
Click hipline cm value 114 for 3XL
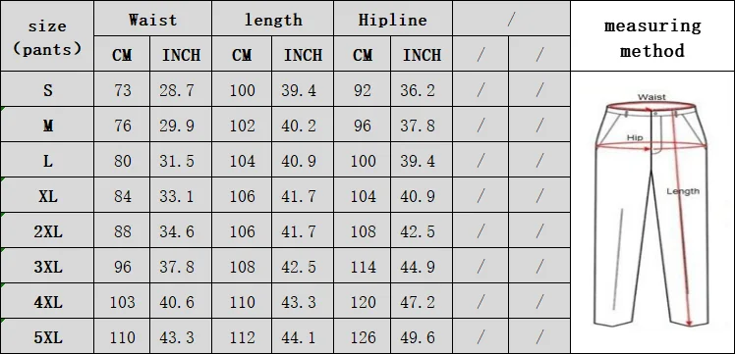[364, 267]
